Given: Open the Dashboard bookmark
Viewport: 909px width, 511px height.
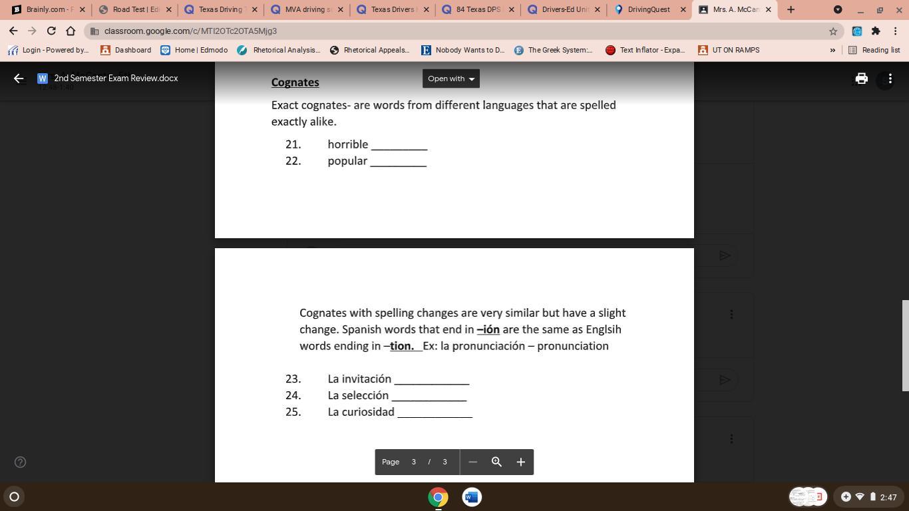Looking at the screenshot, I should coord(126,50).
